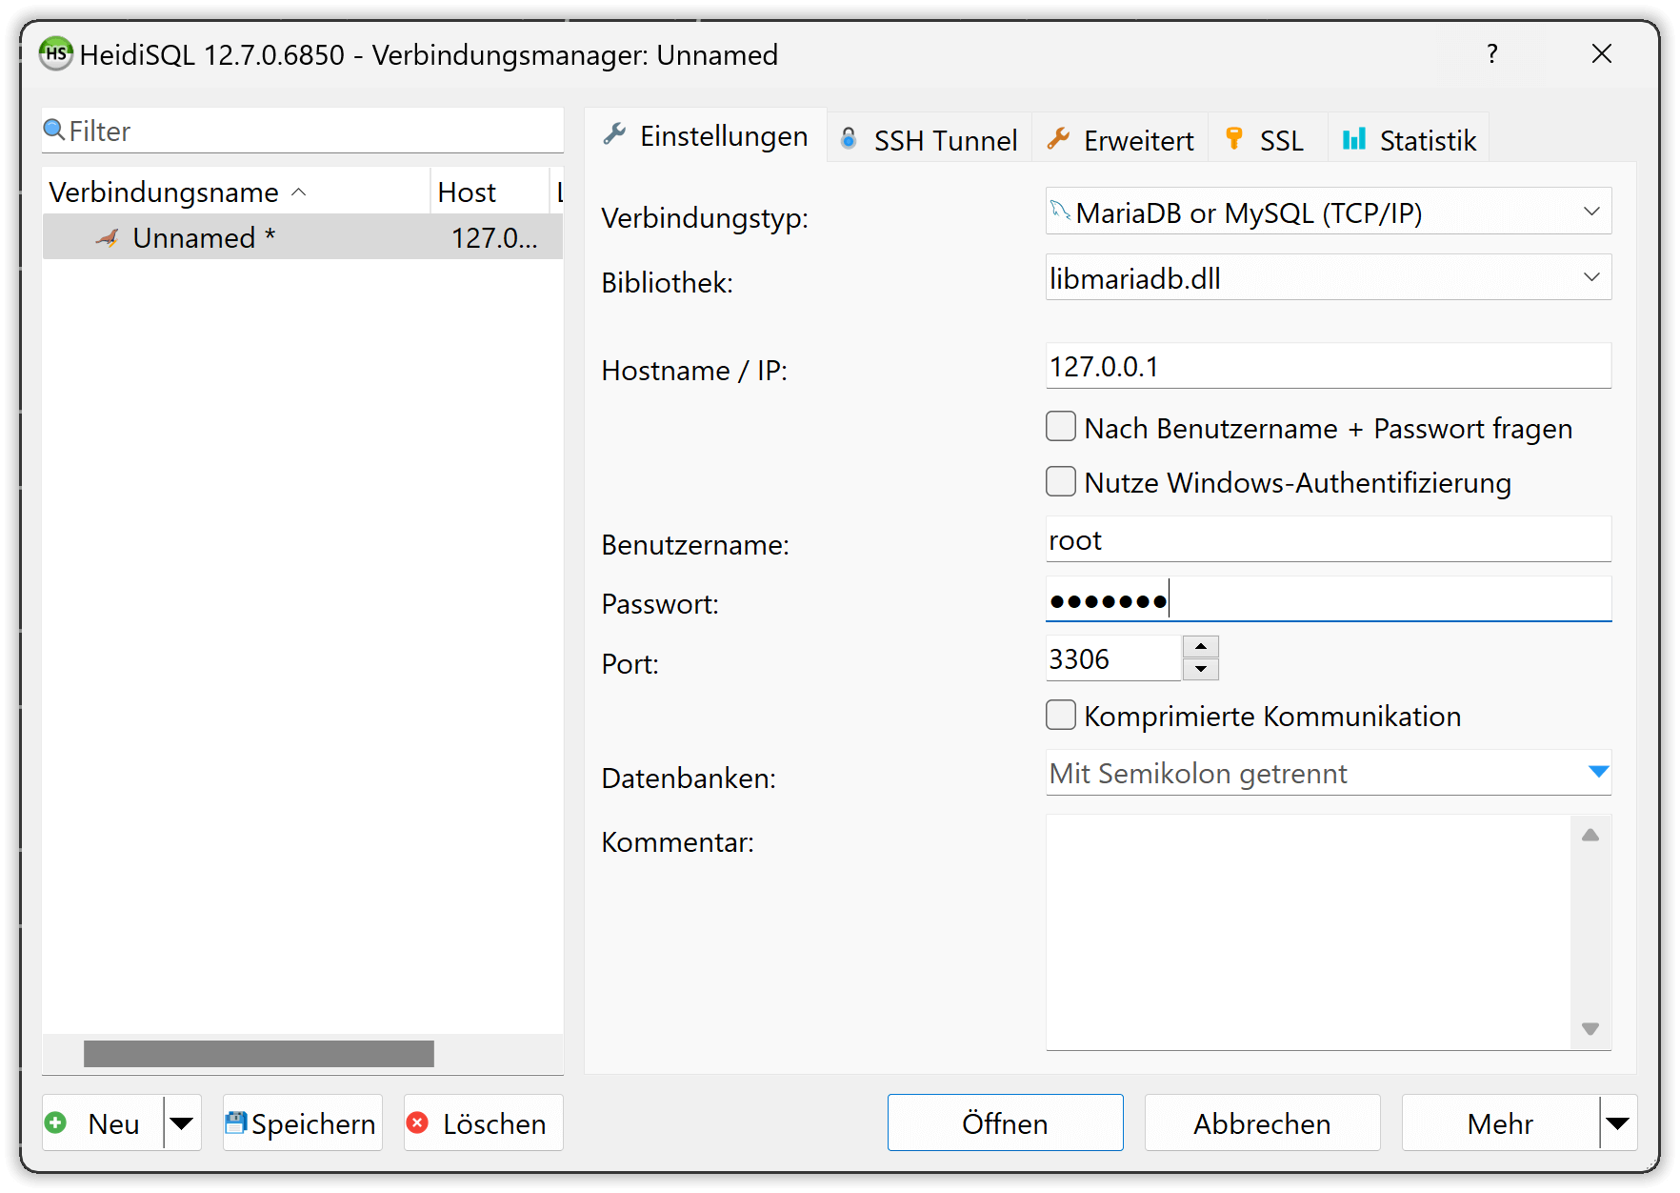Click the key icon on SSL tab
1680x1193 pixels.
tap(1234, 139)
